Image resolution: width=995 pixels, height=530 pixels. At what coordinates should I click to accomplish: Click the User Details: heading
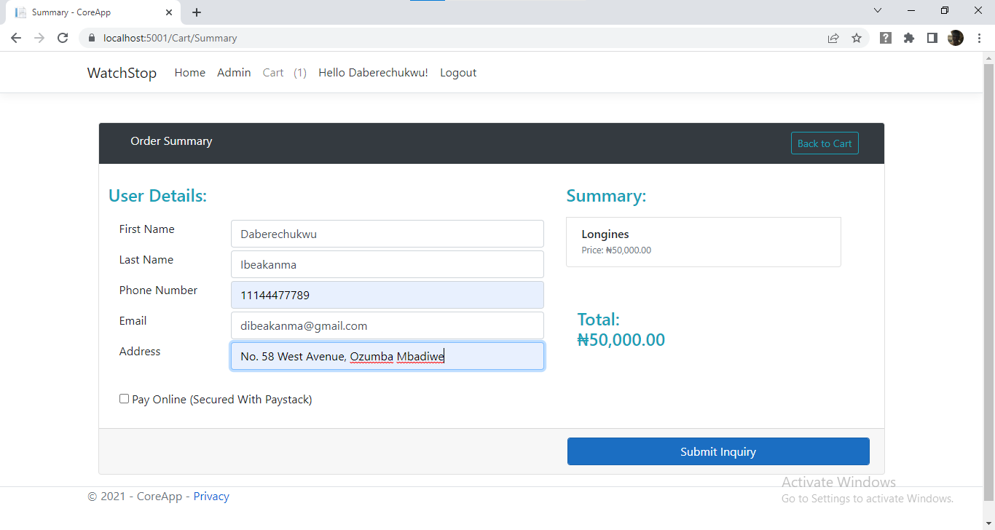[x=157, y=196]
